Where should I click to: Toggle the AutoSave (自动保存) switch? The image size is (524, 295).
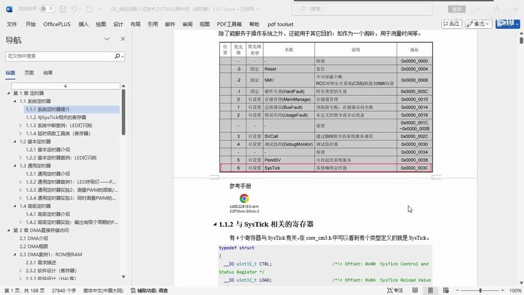48,9
